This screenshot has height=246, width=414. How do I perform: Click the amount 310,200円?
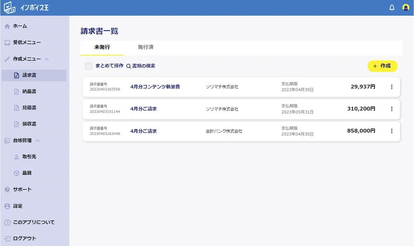click(x=361, y=109)
